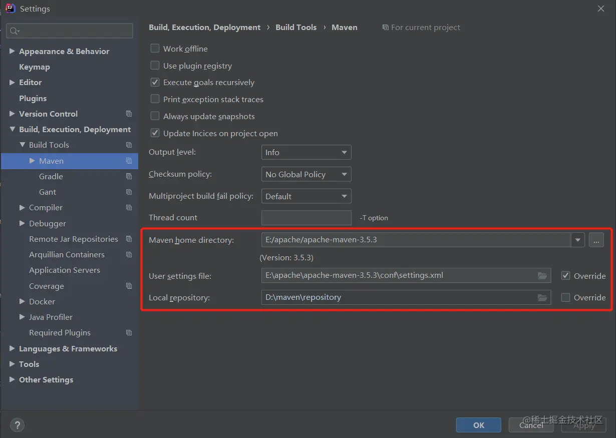Click the search magnifier icon in settings search
Viewport: 616px width, 438px height.
15,31
